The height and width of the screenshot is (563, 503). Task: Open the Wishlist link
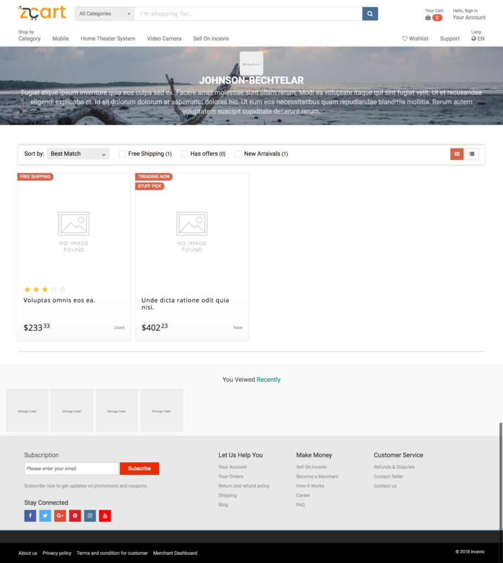coord(415,38)
